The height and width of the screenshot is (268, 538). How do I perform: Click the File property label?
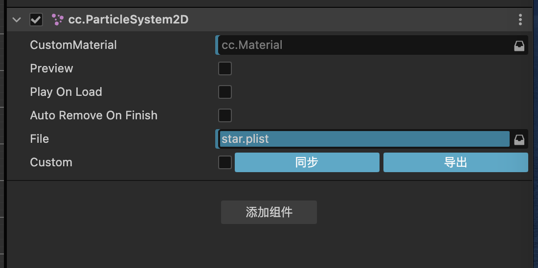40,139
